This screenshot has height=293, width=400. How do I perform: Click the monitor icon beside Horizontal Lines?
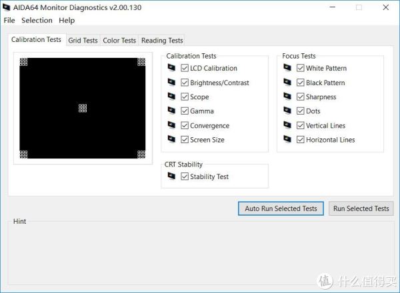pos(287,139)
